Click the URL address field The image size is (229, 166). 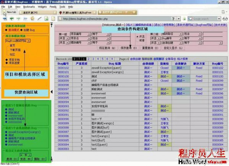(x=116, y=19)
